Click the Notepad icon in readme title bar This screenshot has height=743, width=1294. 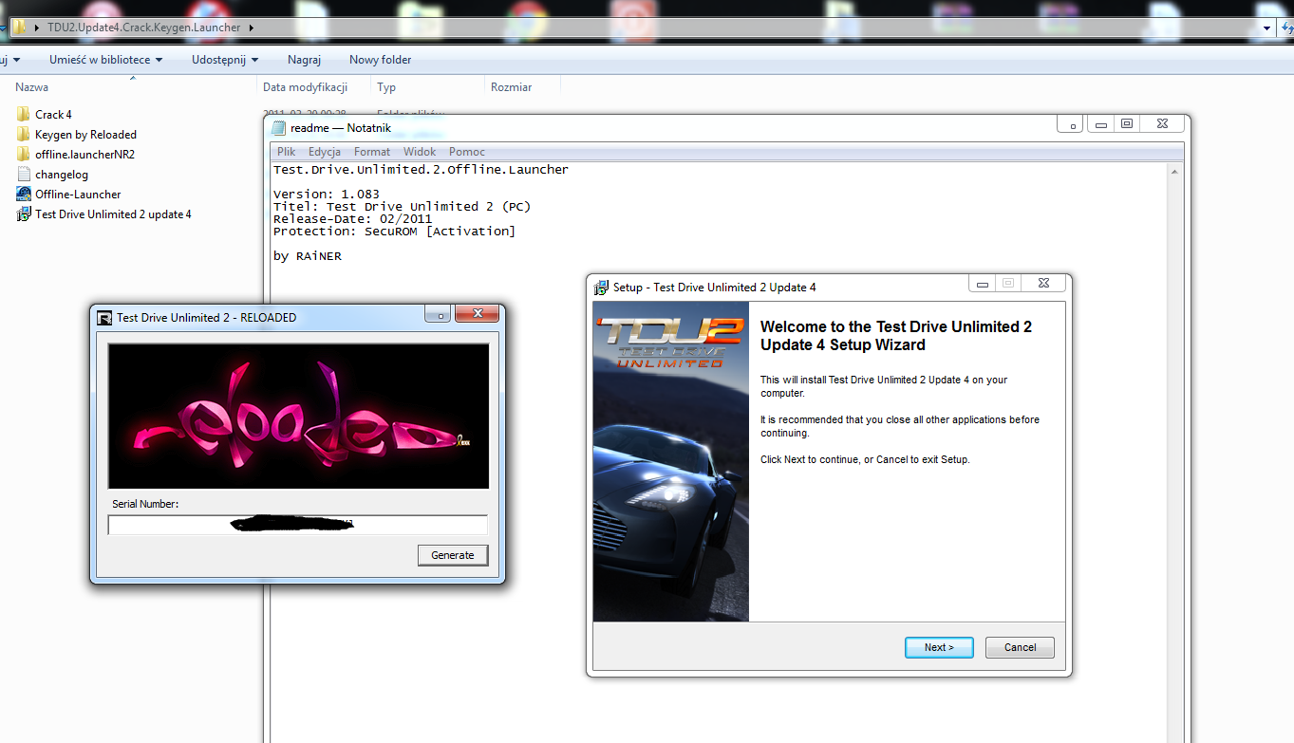tap(278, 128)
